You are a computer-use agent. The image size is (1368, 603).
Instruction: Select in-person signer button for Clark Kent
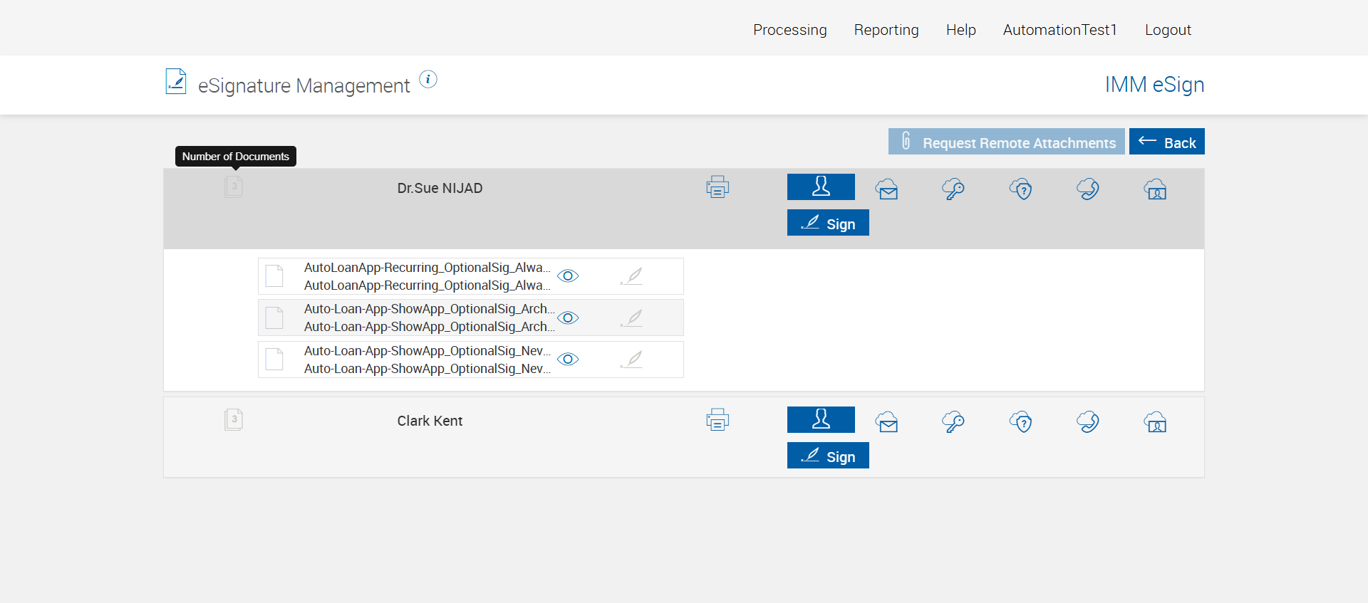click(821, 419)
